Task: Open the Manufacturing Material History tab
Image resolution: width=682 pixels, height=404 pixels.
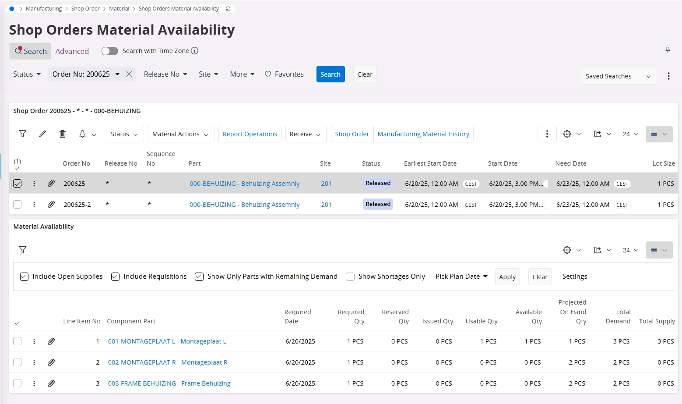Action: tap(423, 134)
